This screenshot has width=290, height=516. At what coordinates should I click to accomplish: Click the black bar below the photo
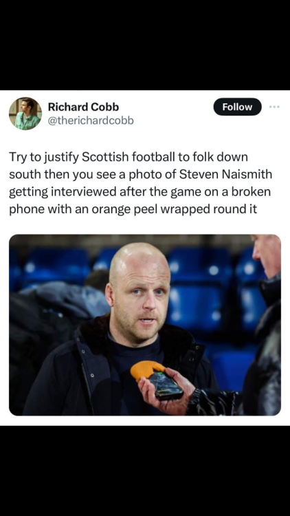[145, 471]
